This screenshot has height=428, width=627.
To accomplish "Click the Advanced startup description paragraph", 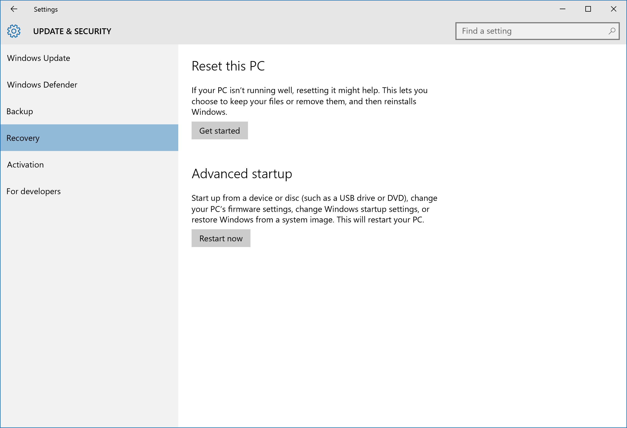I will click(314, 209).
